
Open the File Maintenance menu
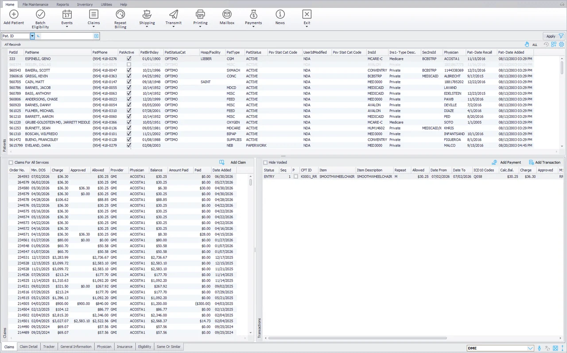(x=35, y=4)
